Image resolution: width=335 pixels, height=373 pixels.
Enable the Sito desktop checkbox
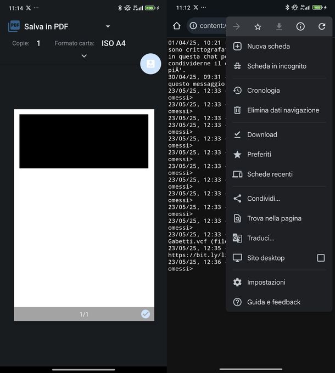point(321,258)
